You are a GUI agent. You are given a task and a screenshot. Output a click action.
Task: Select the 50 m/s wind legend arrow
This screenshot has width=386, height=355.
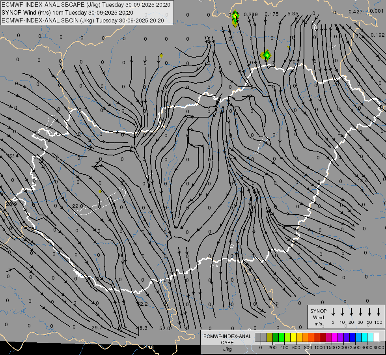pyautogui.click(x=369, y=312)
